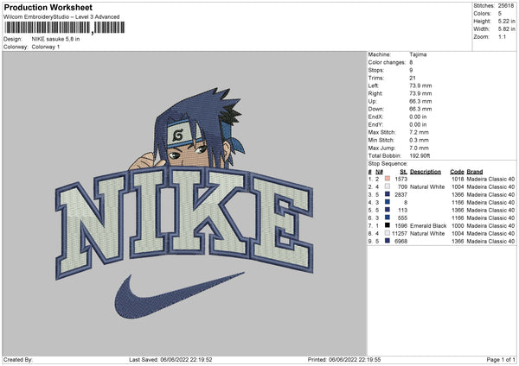Click the 'EndX:' label
519x366 pixels.
click(x=375, y=117)
